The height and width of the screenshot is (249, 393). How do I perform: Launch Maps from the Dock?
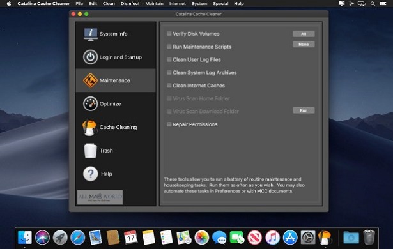tap(184, 238)
